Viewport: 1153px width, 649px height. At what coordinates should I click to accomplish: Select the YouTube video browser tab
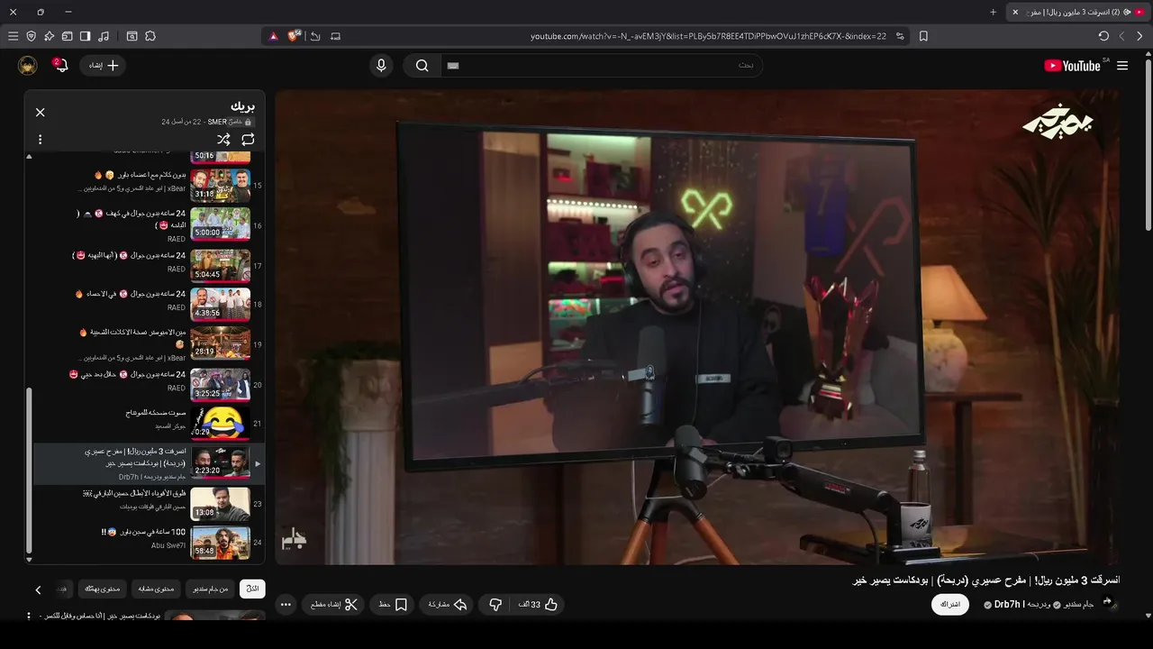(1078, 12)
